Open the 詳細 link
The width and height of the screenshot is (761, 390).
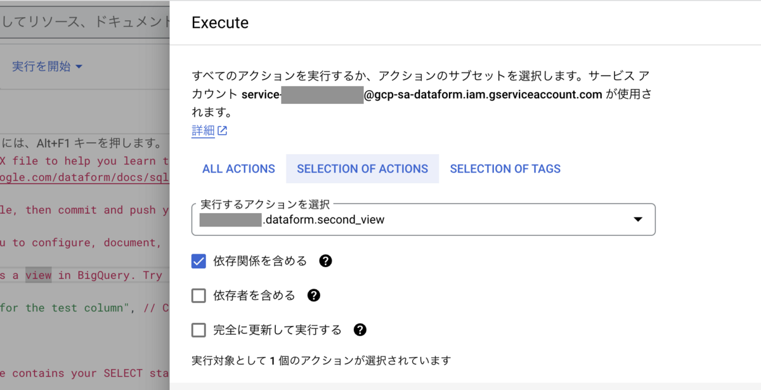pyautogui.click(x=203, y=131)
